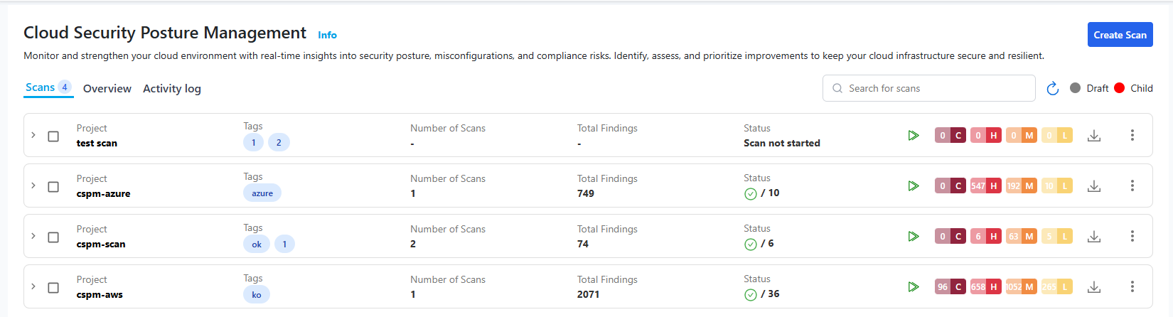This screenshot has height=317, width=1173.
Task: Expand the cspm-aws row chevron
Action: click(33, 286)
